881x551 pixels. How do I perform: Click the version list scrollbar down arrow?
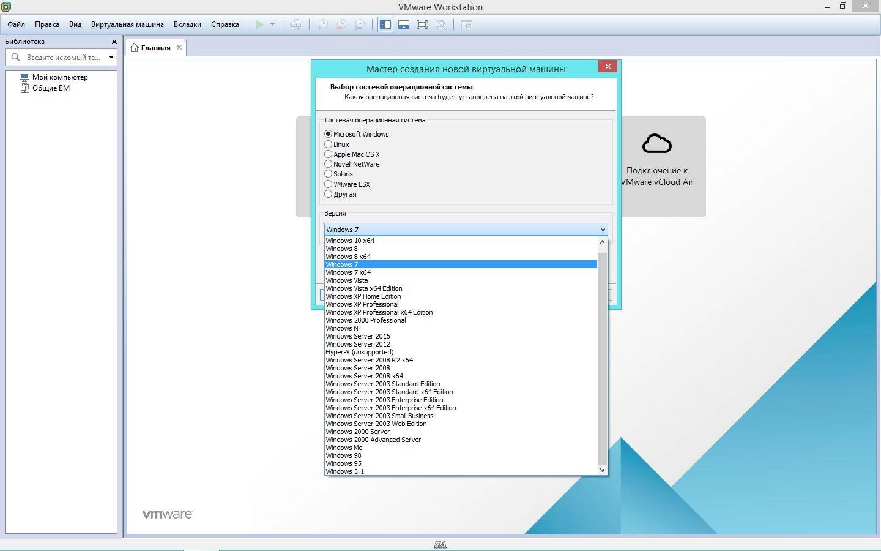[602, 470]
